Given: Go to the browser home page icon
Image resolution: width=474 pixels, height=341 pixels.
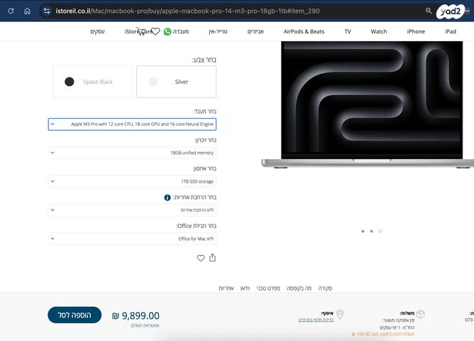Looking at the screenshot, I should pos(27,11).
